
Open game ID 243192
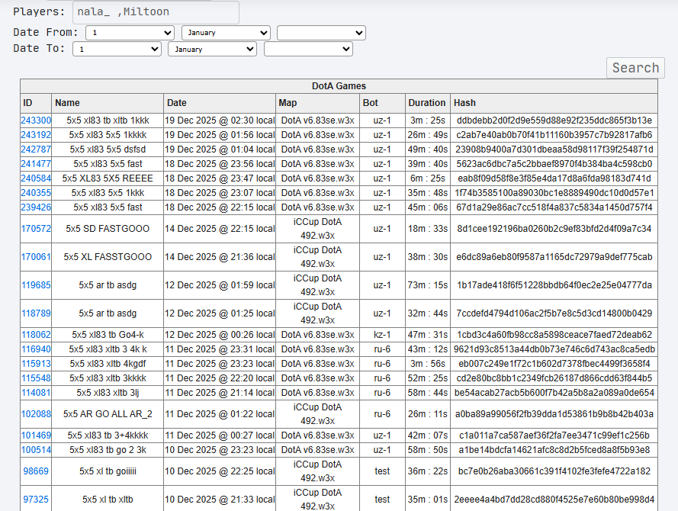(x=36, y=135)
